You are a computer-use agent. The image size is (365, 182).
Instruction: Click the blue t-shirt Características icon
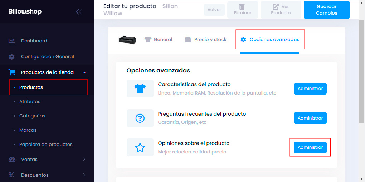[140, 89]
